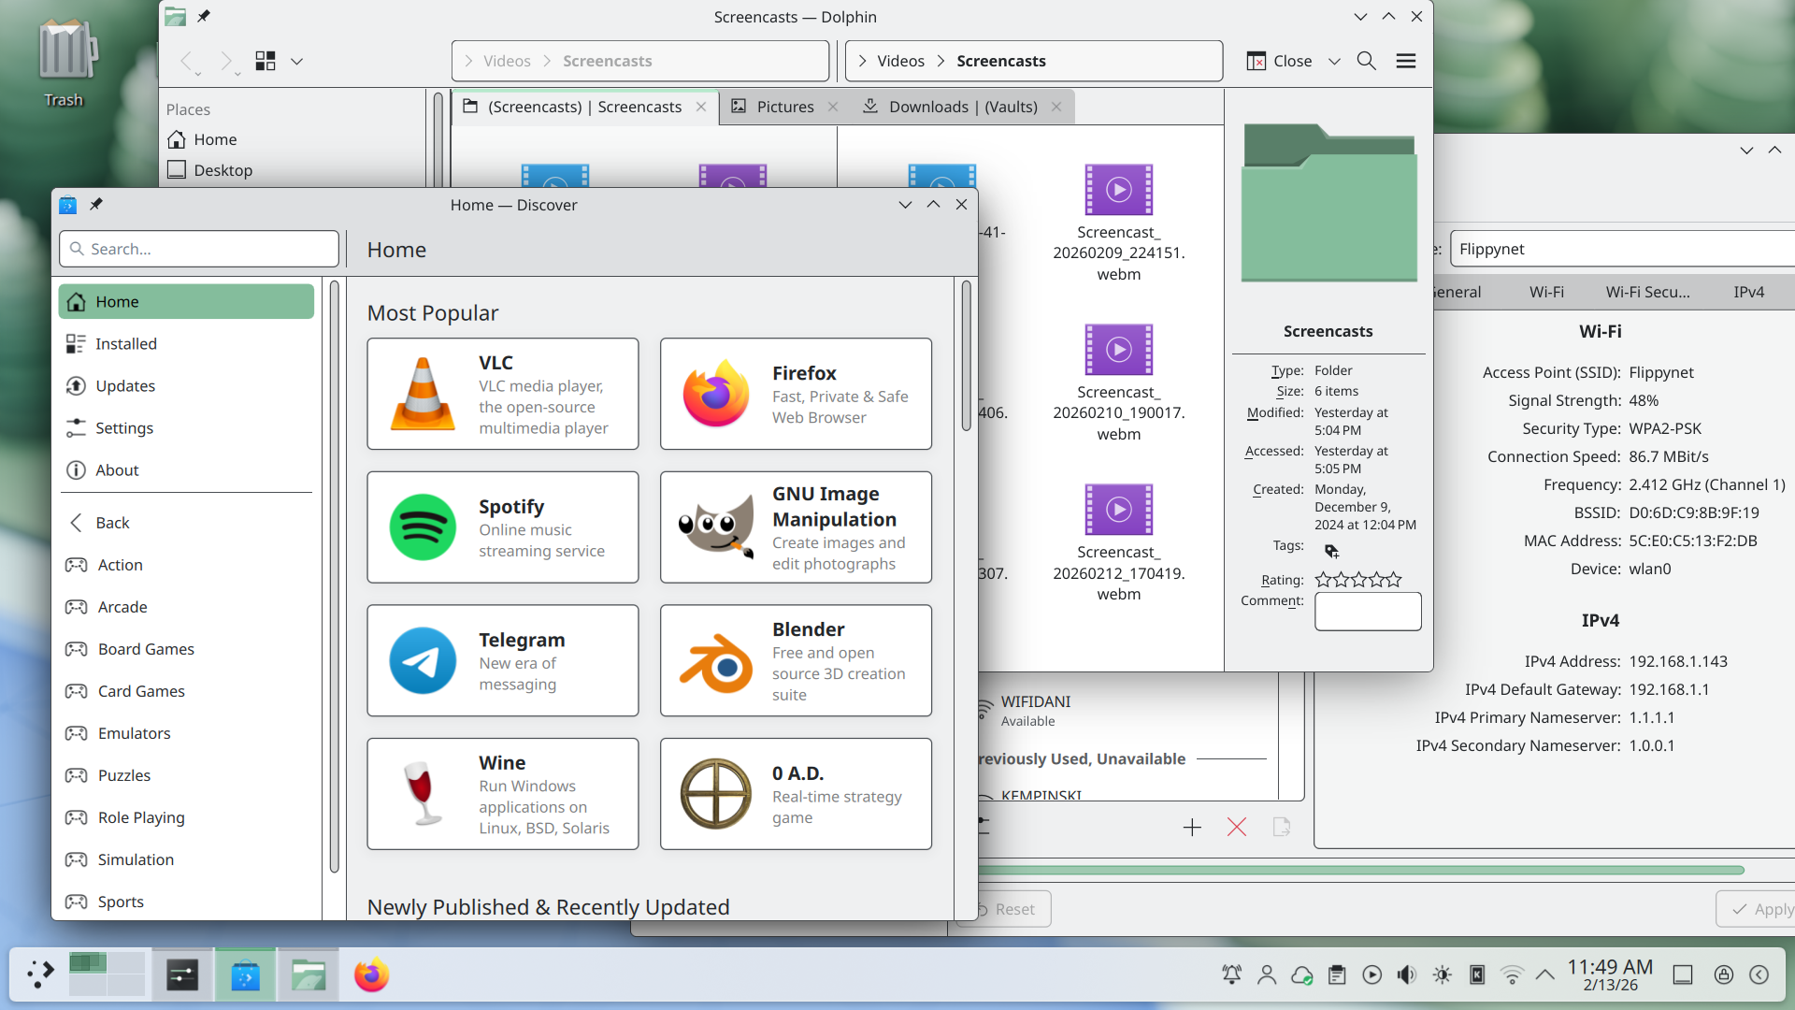Set rating with first star

coord(1323,580)
